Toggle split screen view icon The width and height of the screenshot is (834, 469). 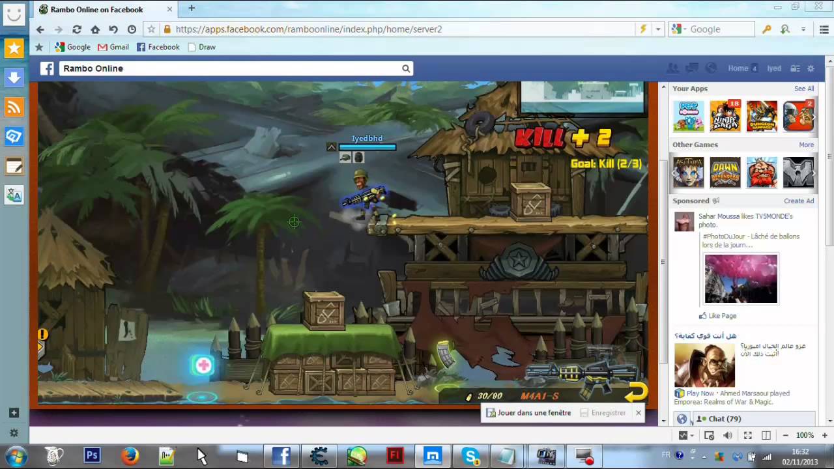(x=766, y=435)
